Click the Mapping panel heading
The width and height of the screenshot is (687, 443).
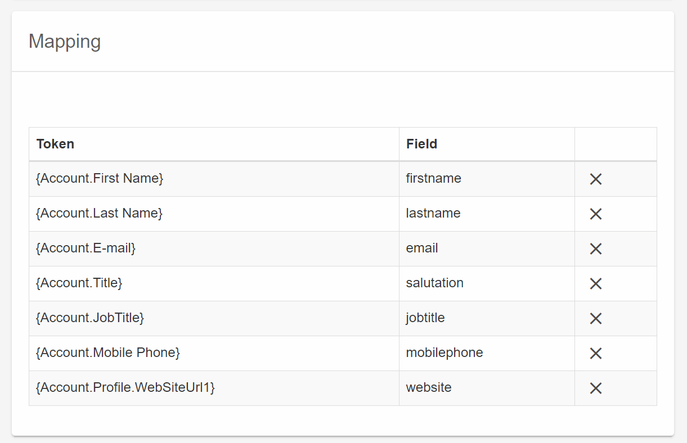pyautogui.click(x=65, y=42)
